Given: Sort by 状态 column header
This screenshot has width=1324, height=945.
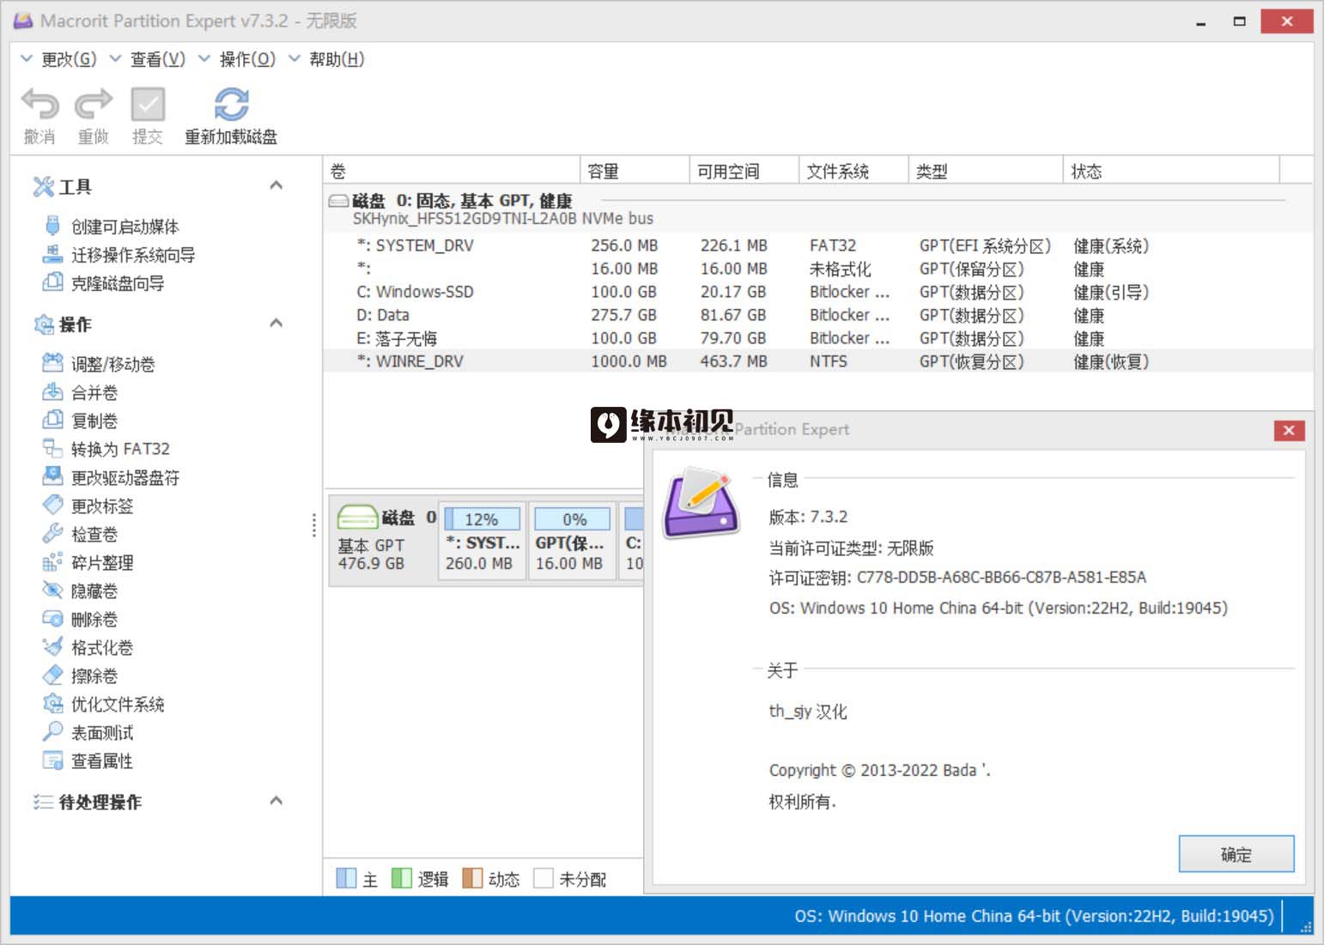Looking at the screenshot, I should click(1172, 171).
